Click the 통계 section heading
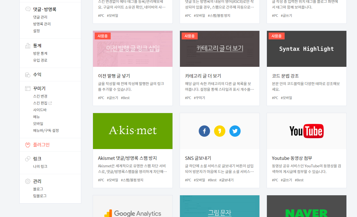 (x=37, y=46)
